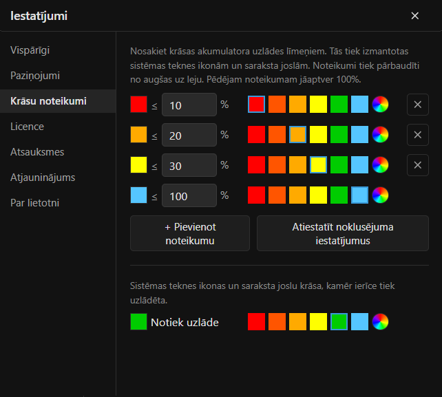This screenshot has height=397, width=442.
Task: Set green swatch in the 30% rule
Action: [339, 165]
